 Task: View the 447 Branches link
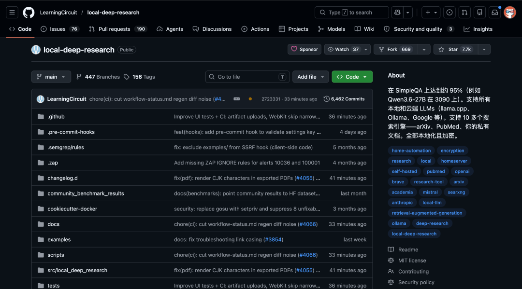tap(98, 77)
